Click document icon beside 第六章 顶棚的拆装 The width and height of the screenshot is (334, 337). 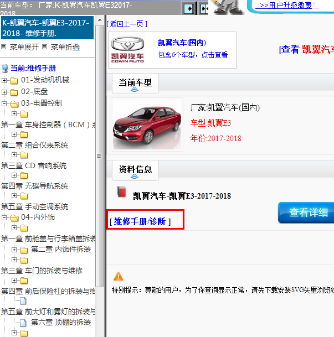coord(23,323)
